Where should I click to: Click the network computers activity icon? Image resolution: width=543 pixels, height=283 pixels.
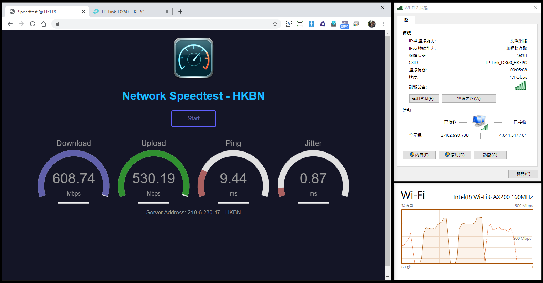(480, 122)
